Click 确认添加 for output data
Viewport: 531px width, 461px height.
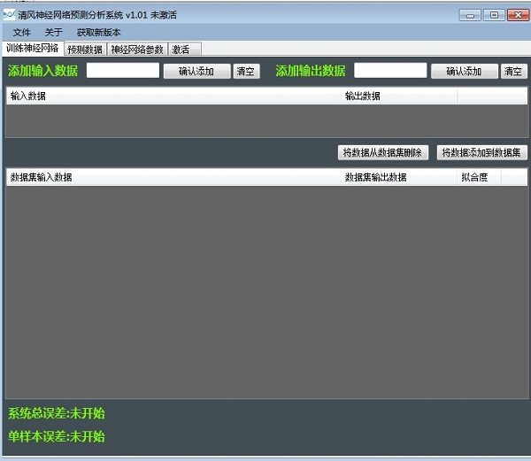tap(465, 71)
